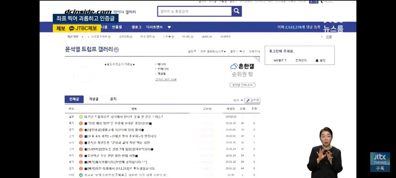Image resolution: width=396 pixels, height=178 pixels.
Task: Click the minor gallery m badge beside the title
Action: pos(116,49)
